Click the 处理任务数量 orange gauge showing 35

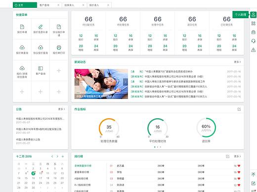(109, 128)
